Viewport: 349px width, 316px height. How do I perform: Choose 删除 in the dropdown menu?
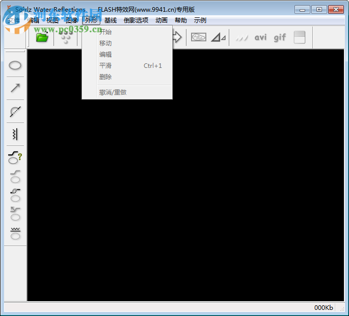pyautogui.click(x=127, y=77)
